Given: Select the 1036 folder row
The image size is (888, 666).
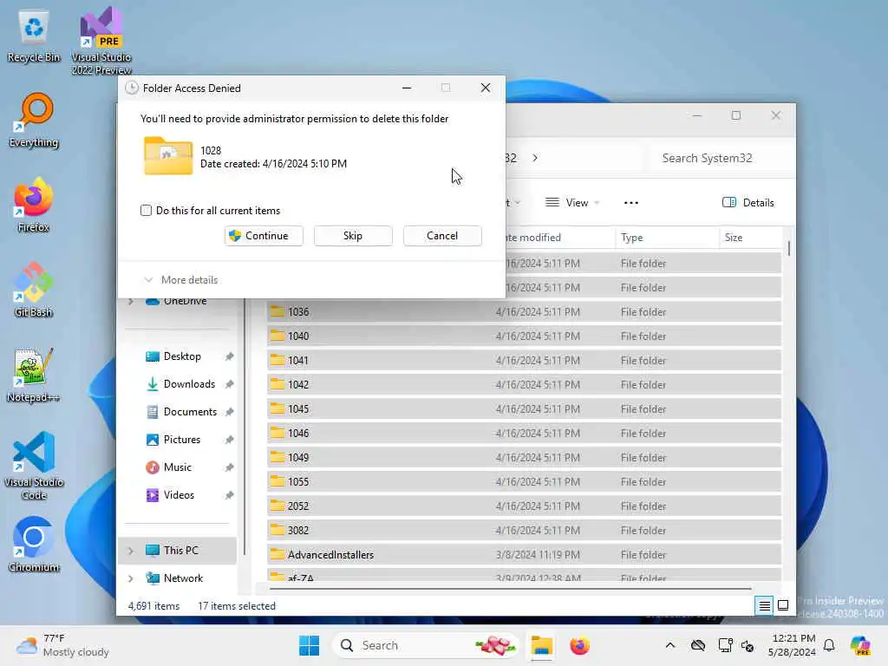Looking at the screenshot, I should click(x=524, y=312).
